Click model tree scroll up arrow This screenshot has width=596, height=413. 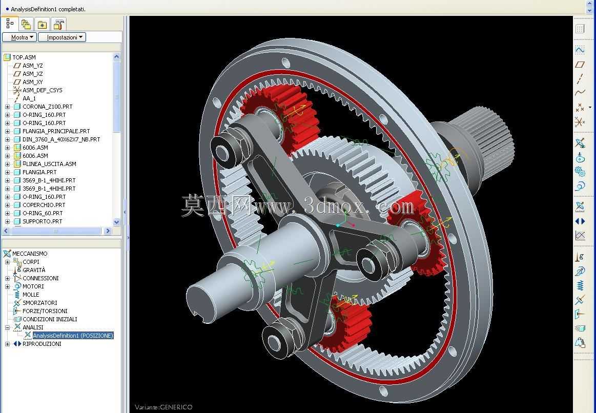[117, 56]
